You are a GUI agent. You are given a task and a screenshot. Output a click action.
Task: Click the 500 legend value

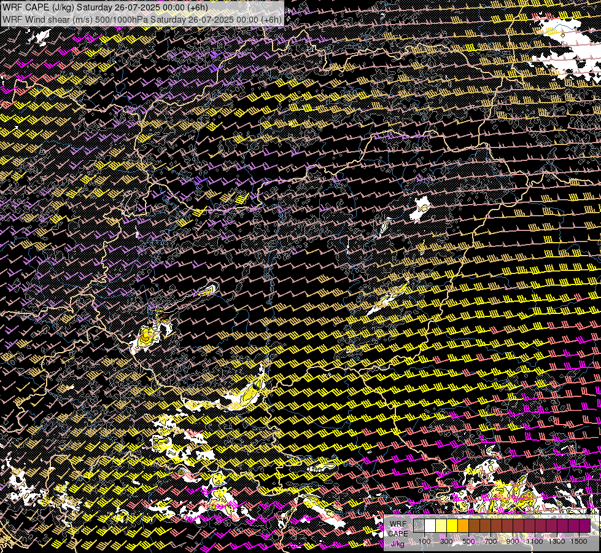point(469,541)
